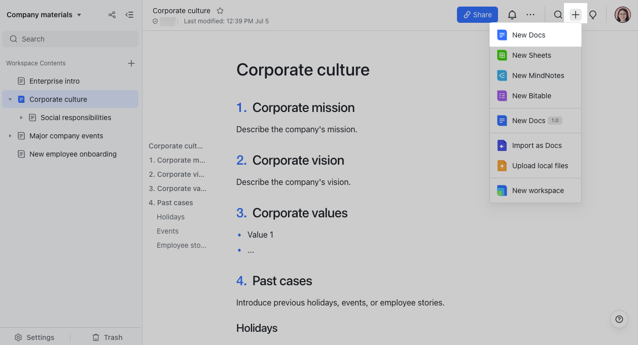Add a new page to Workspace Contents

[131, 63]
